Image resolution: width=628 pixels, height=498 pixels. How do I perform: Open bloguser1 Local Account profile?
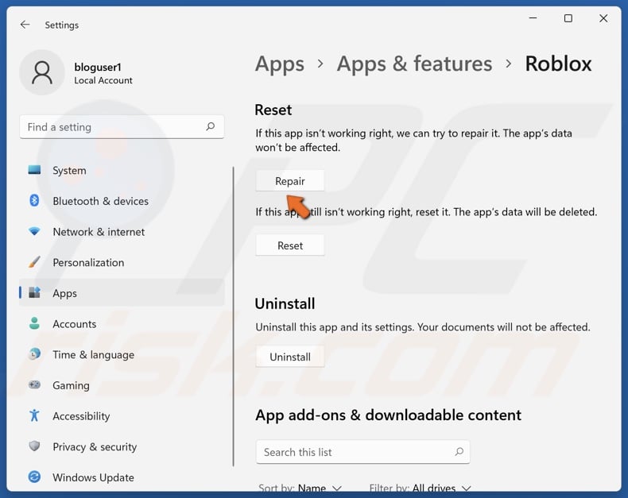point(76,72)
